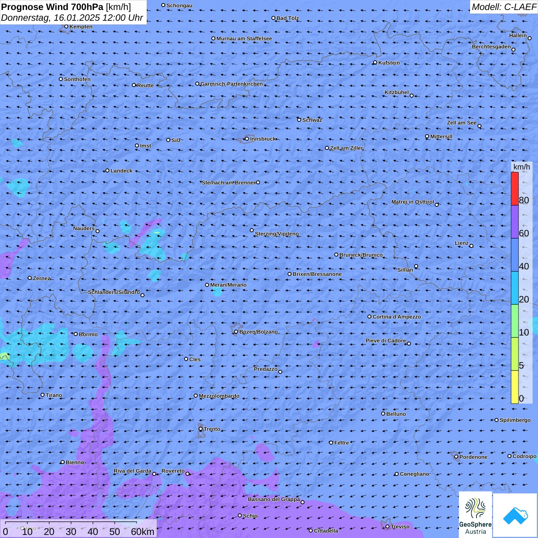Click the Conegliano label
The width and height of the screenshot is (538, 538).
pos(414,474)
